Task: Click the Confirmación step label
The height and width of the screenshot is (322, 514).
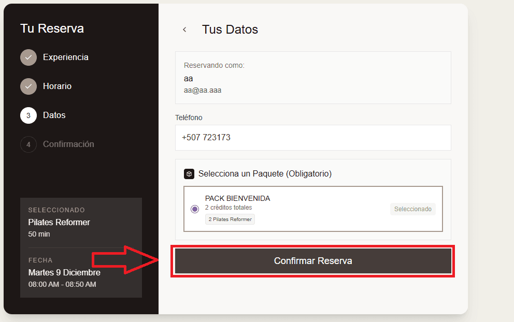Action: pyautogui.click(x=68, y=144)
